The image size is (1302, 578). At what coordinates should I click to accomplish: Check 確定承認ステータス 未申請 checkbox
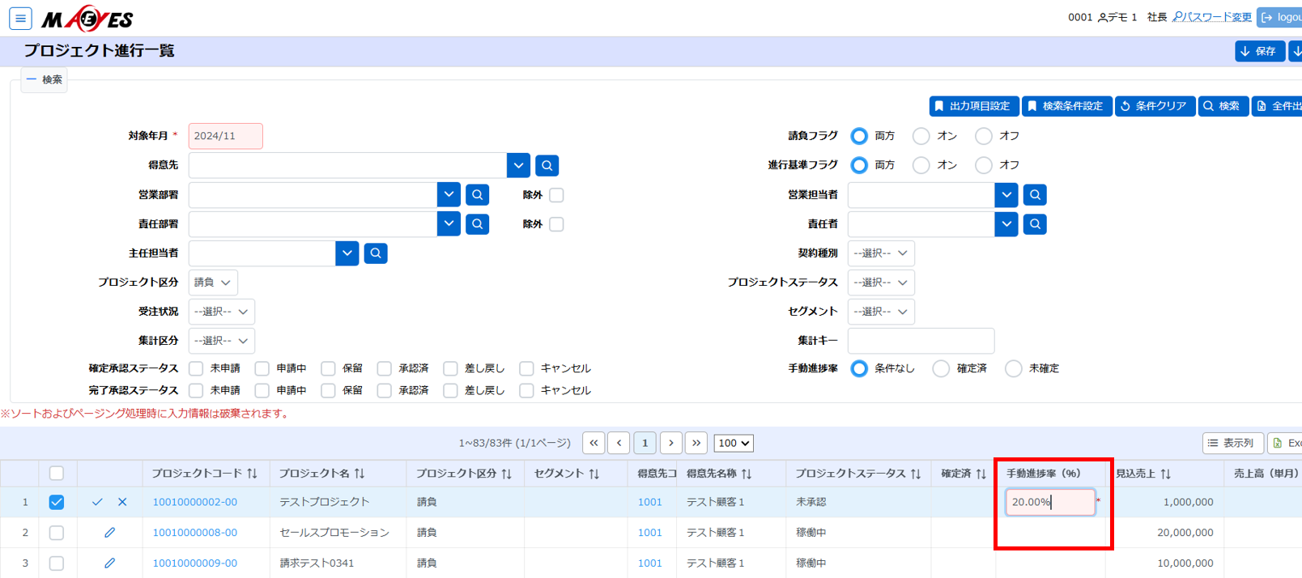(196, 368)
